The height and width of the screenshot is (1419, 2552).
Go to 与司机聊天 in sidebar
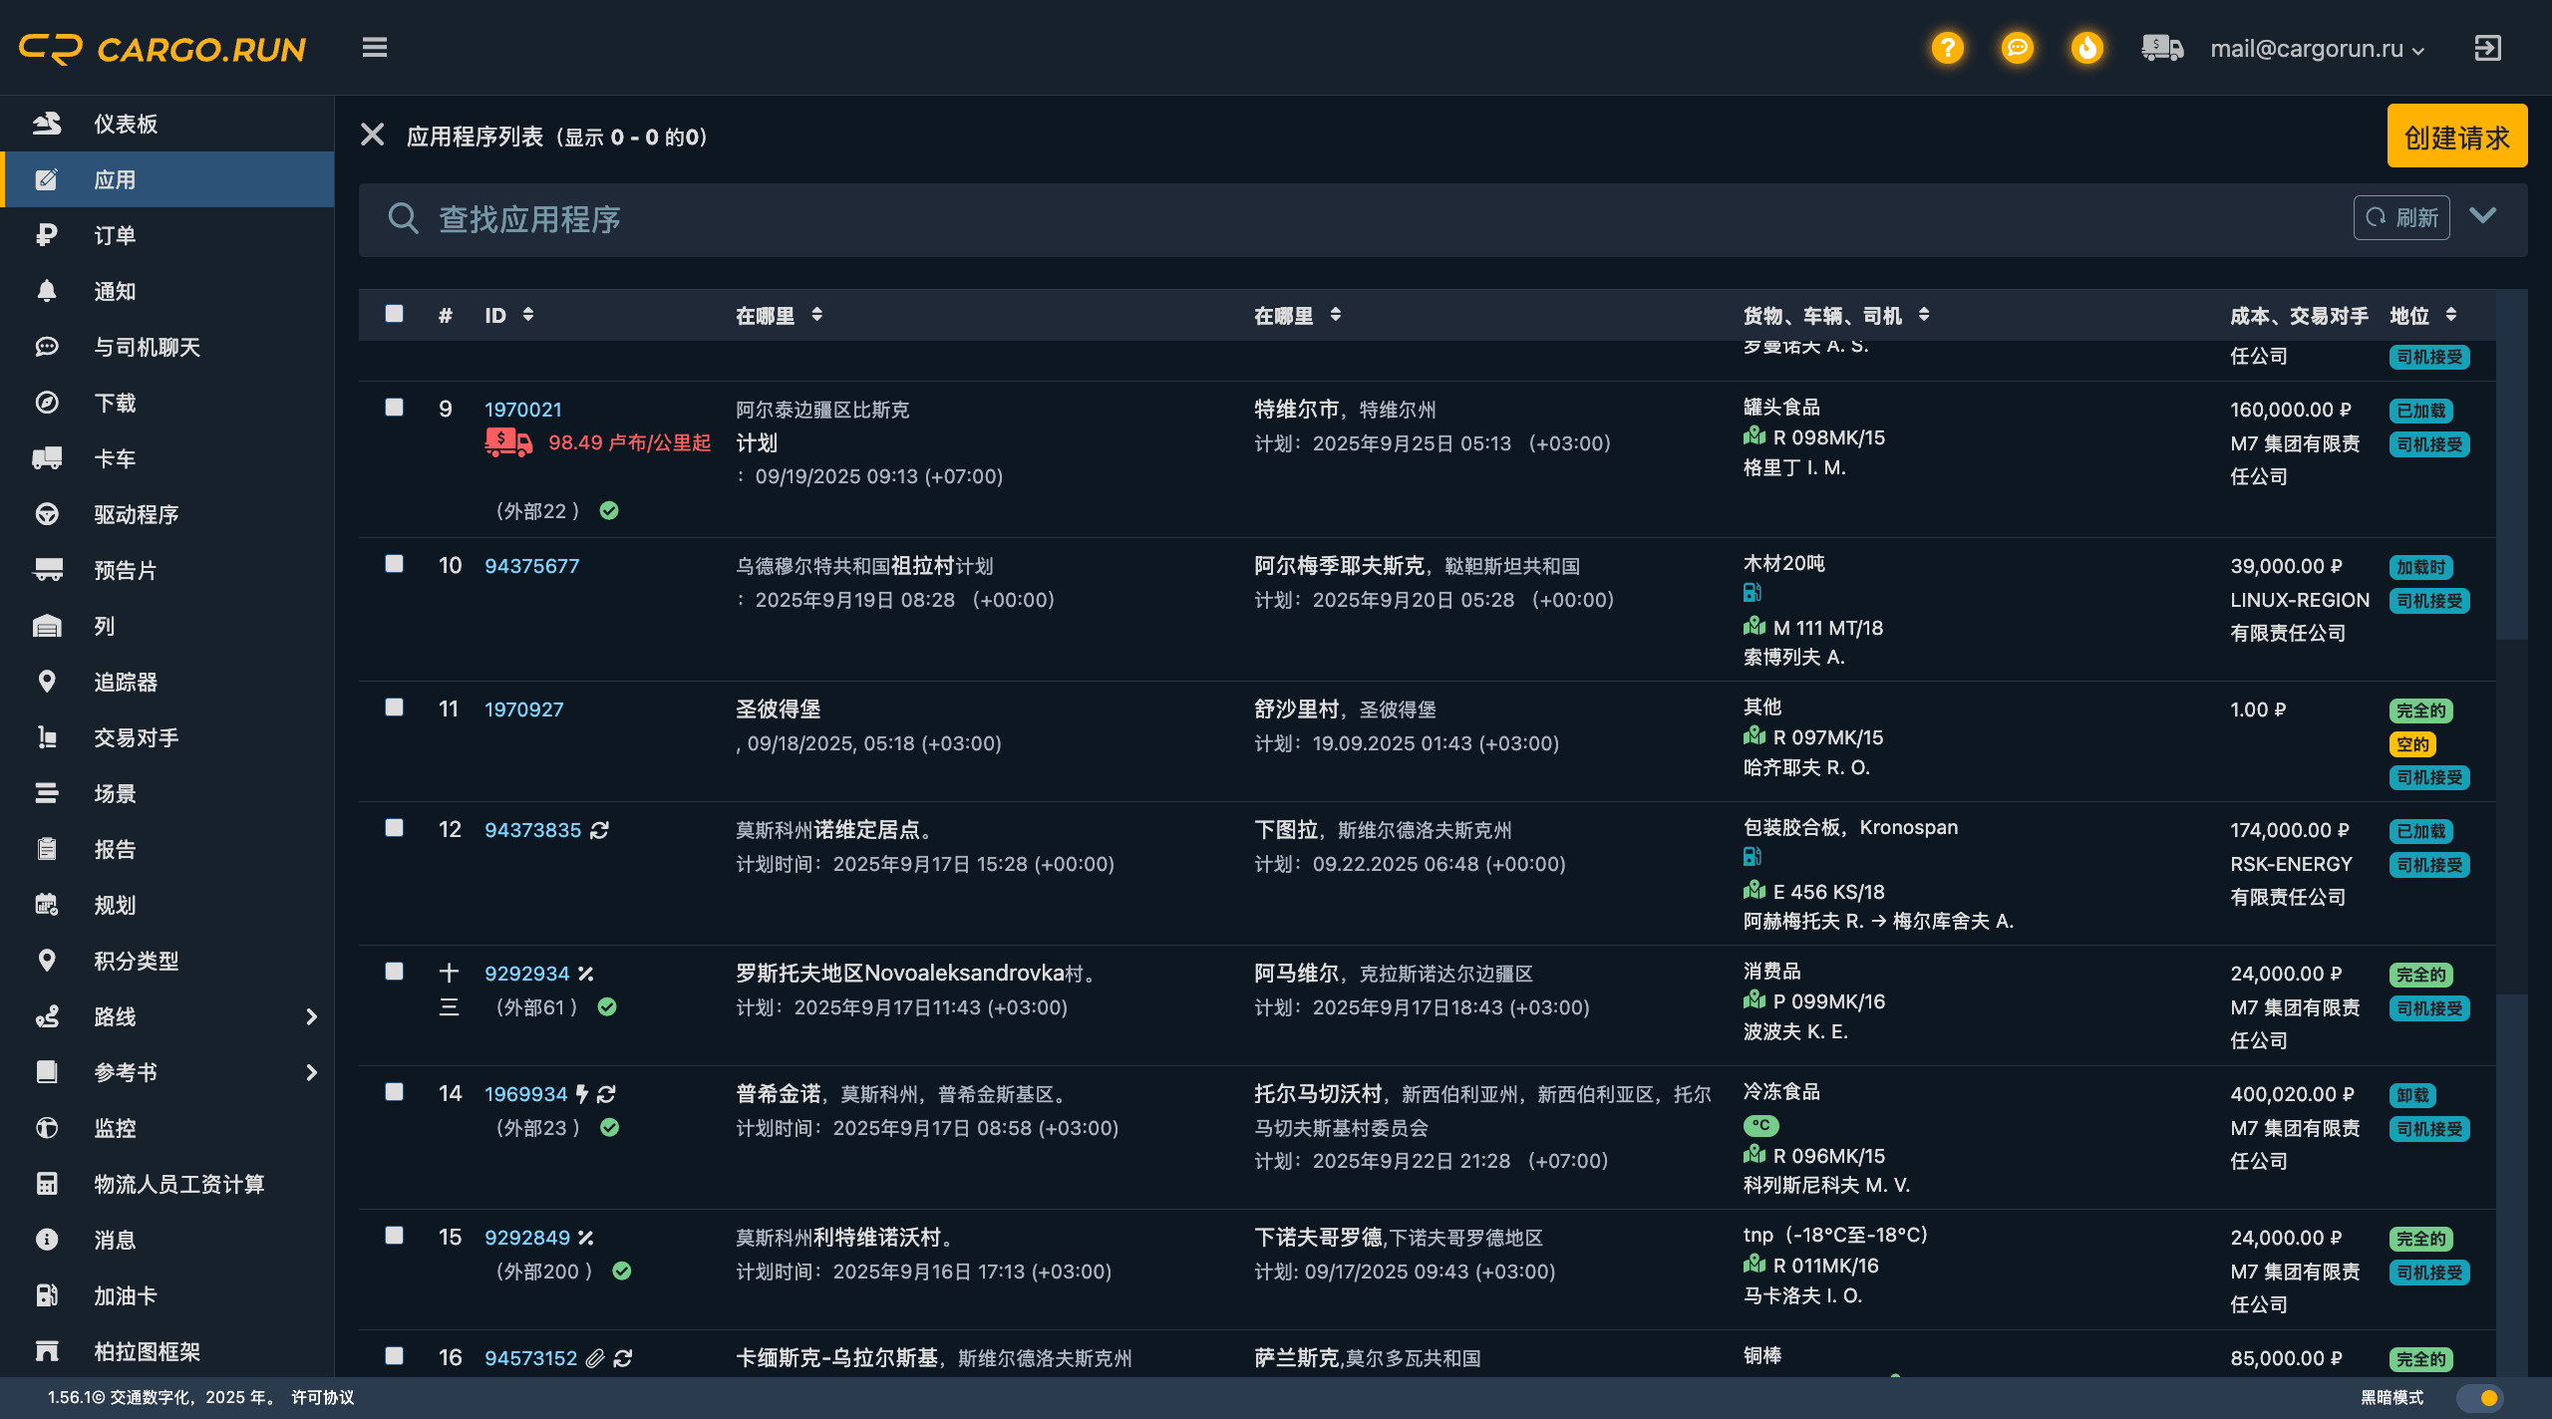pos(147,347)
